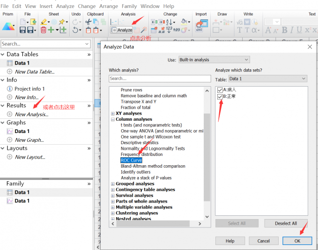
Task: Click Deselect All button
Action: click(286, 223)
